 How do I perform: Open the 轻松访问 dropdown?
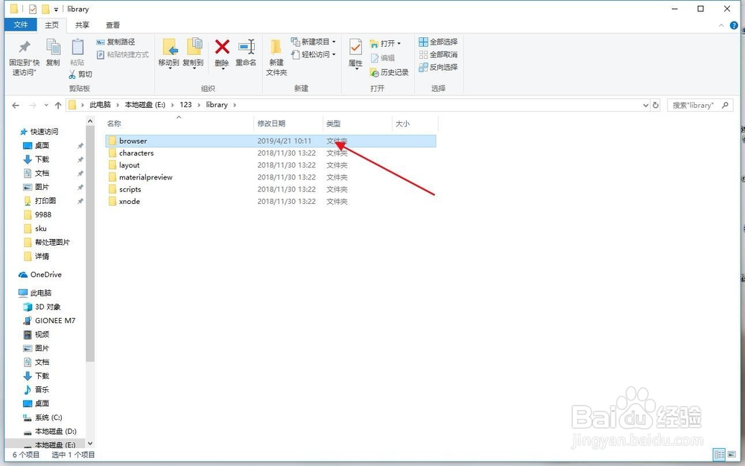coord(314,54)
